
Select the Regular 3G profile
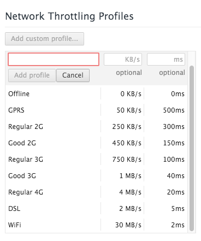click(96, 159)
